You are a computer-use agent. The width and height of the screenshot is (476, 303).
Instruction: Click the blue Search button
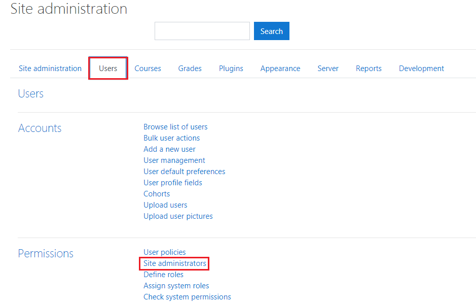pos(271,31)
